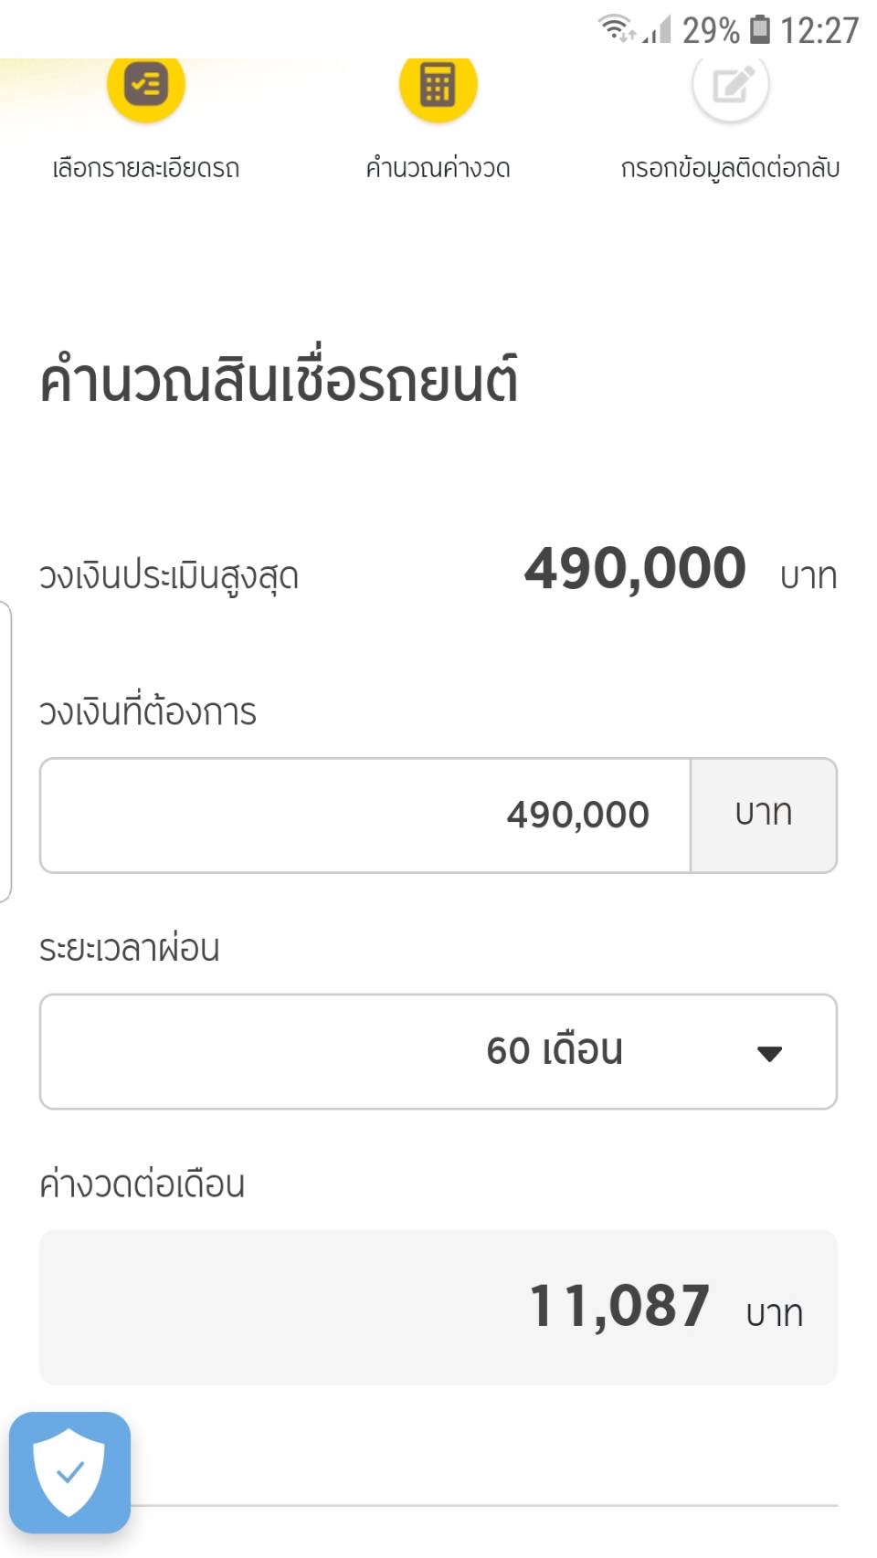Tap the calculator step icon
This screenshot has width=877, height=1558.
(x=438, y=86)
